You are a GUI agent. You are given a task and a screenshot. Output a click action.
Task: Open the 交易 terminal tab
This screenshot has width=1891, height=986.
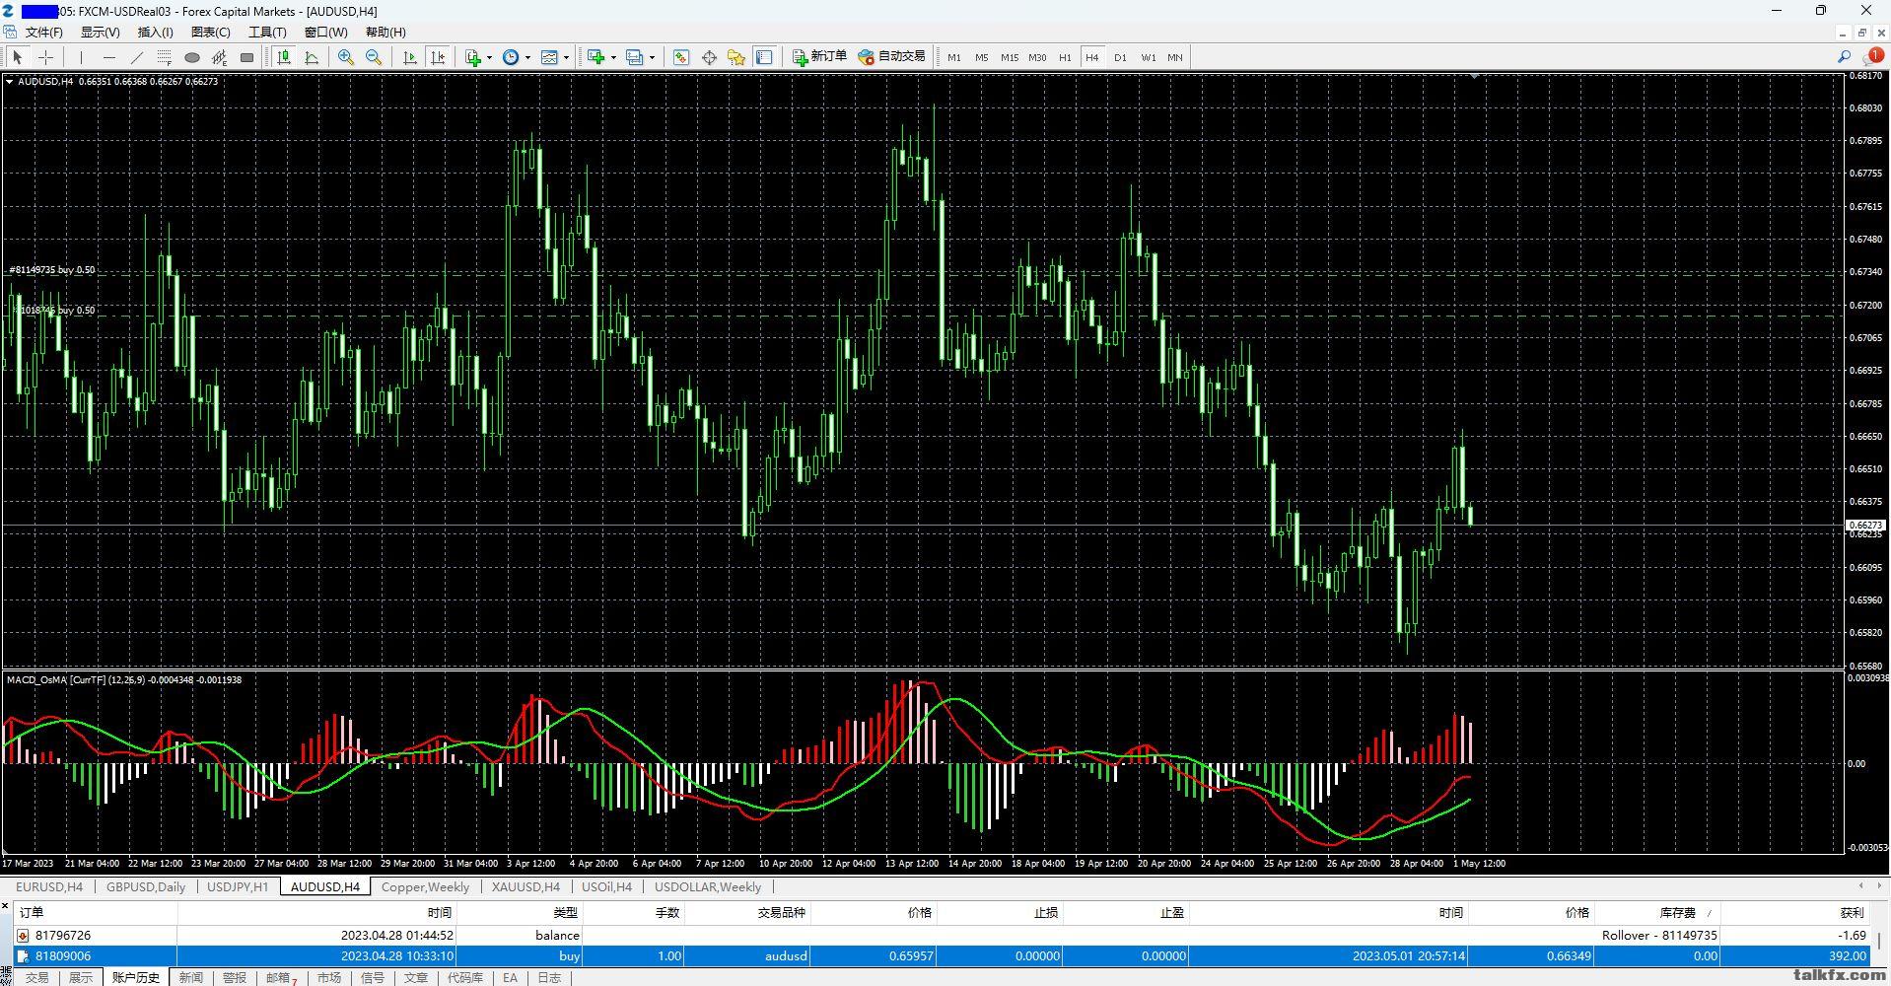coord(36,978)
